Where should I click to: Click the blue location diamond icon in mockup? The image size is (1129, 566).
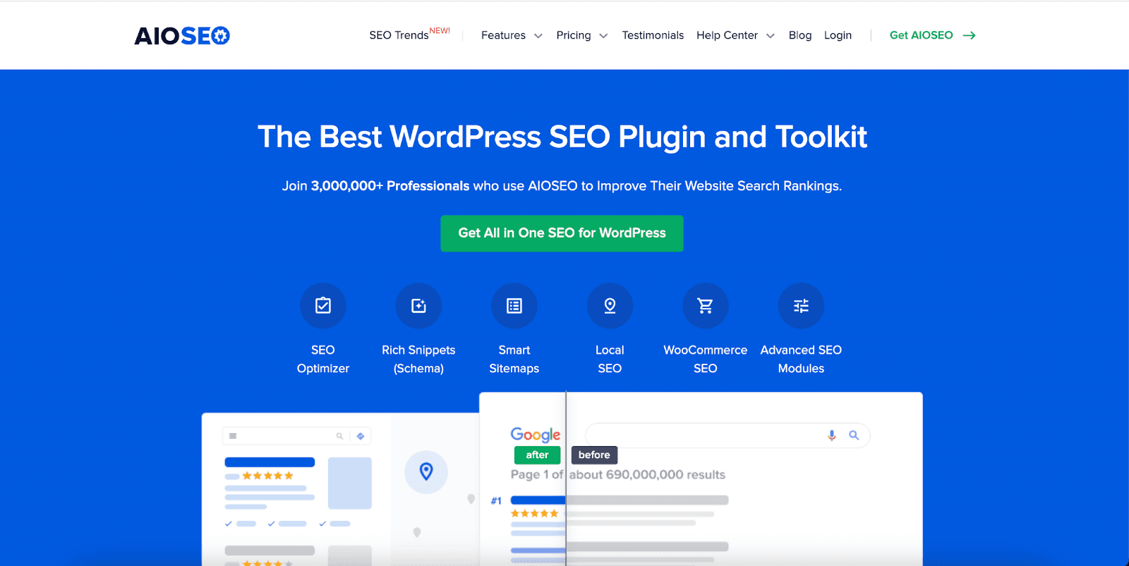pyautogui.click(x=361, y=436)
